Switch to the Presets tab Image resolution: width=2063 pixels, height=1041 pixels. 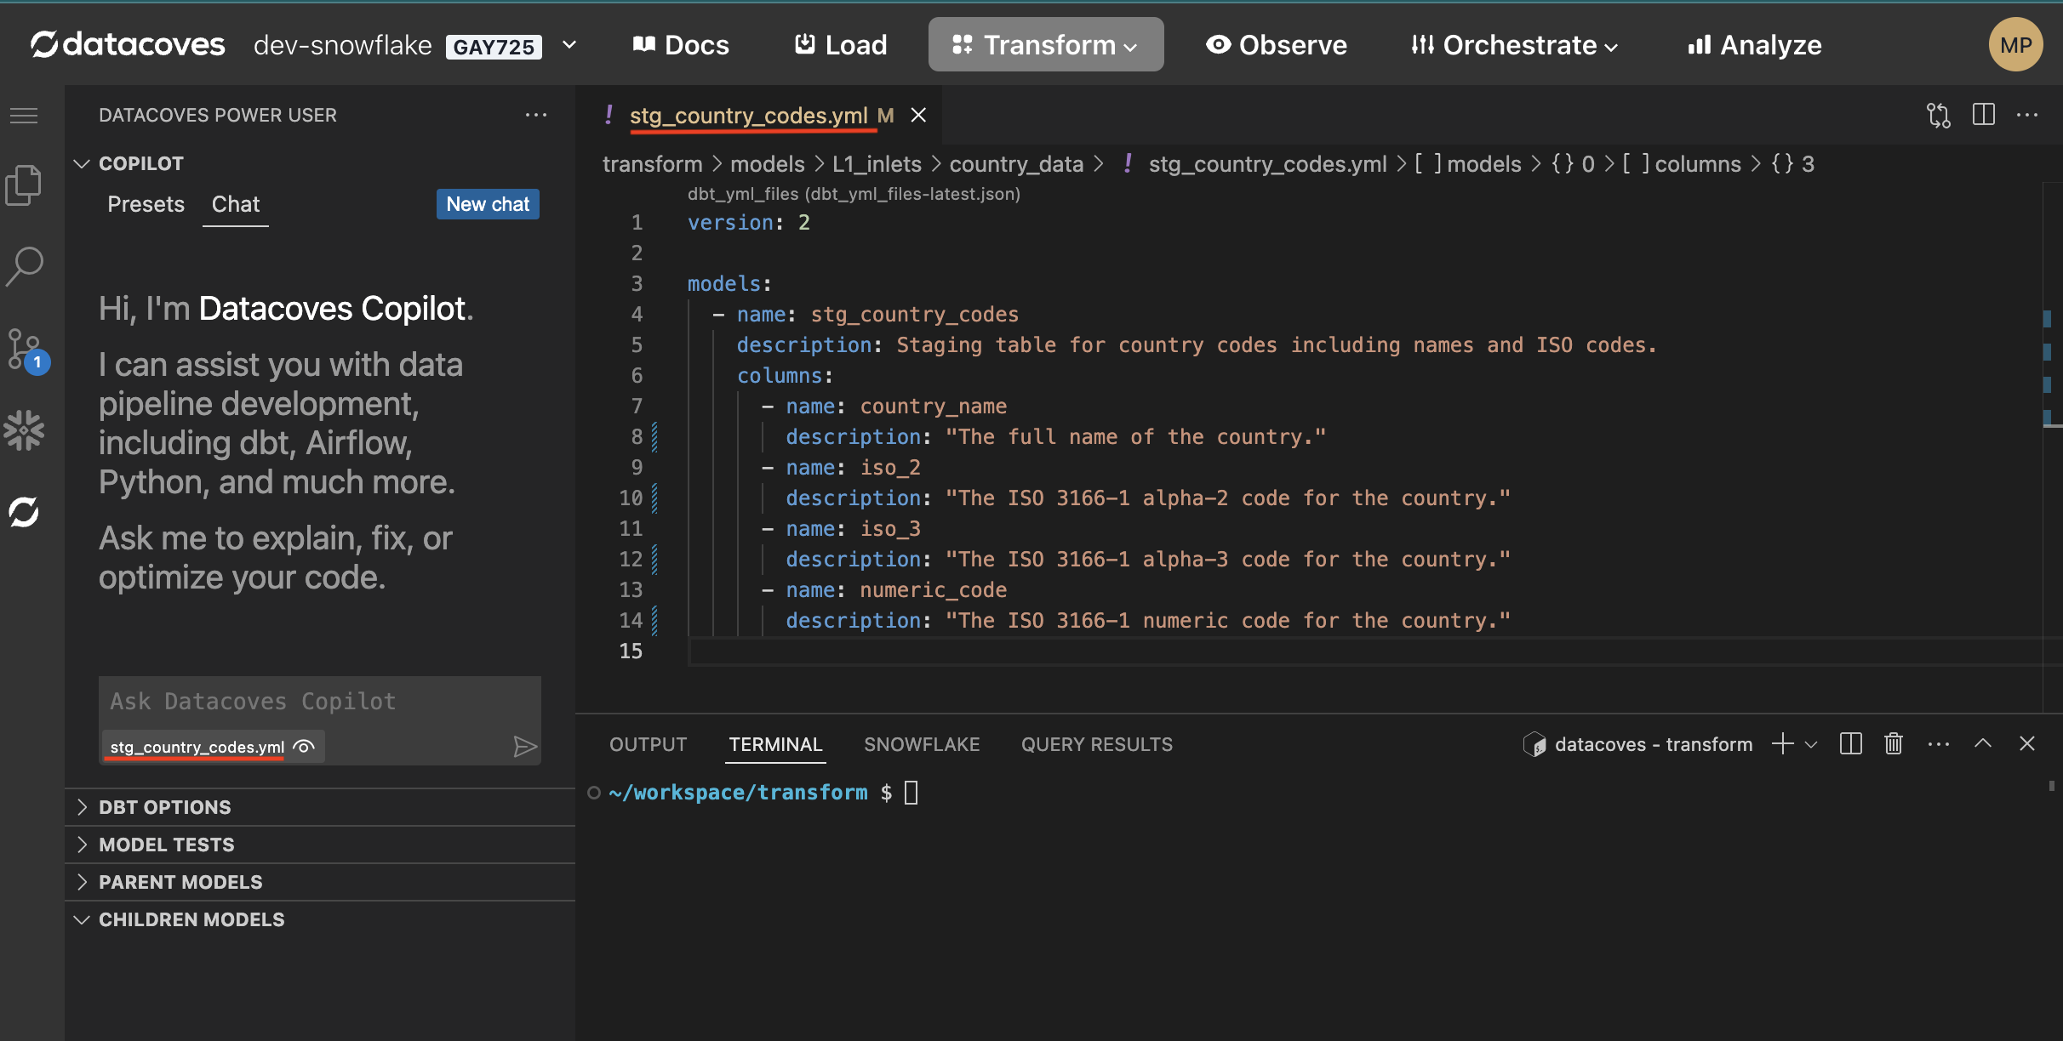click(146, 204)
